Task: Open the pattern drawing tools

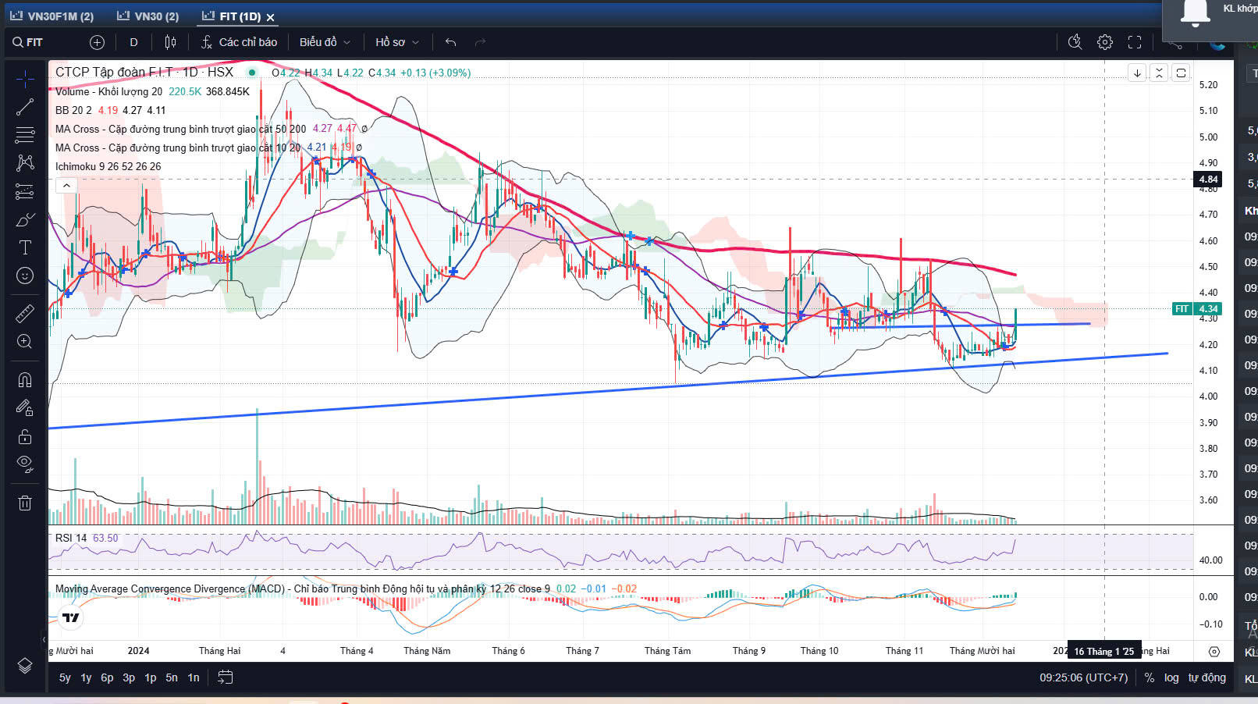Action: (x=25, y=162)
